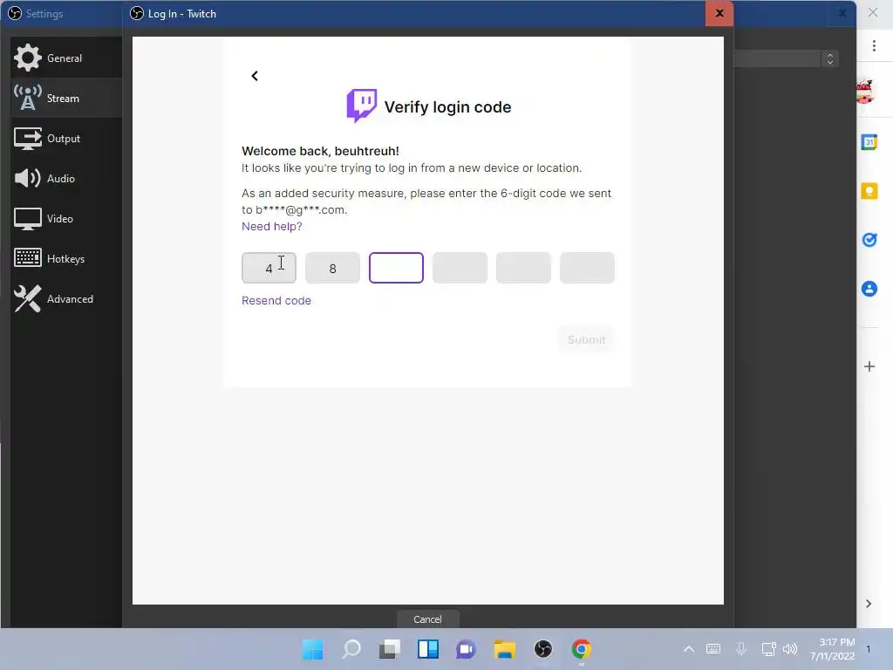
Task: Open Teams Chat from taskbar
Action: tap(466, 649)
